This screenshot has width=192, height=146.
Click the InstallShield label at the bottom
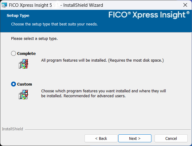pos(12,129)
